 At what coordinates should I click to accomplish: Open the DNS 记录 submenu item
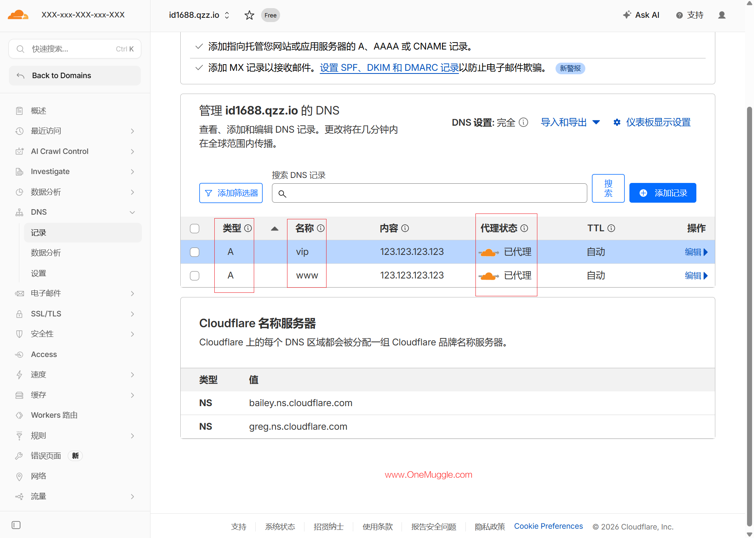[83, 233]
